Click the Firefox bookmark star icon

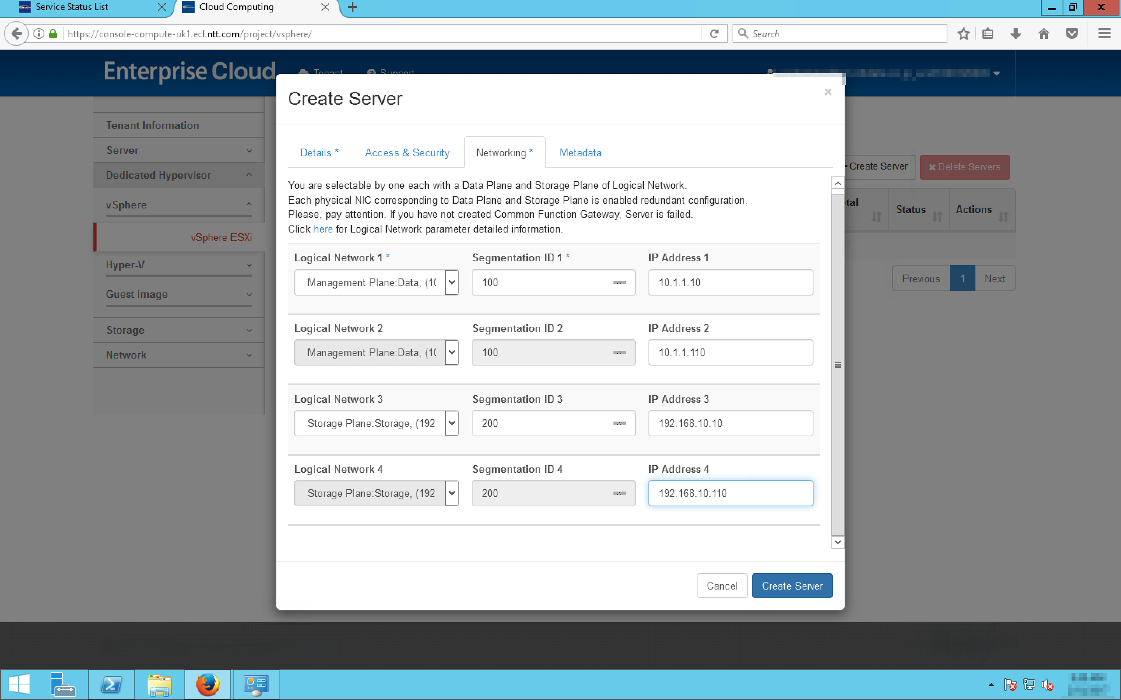point(963,34)
